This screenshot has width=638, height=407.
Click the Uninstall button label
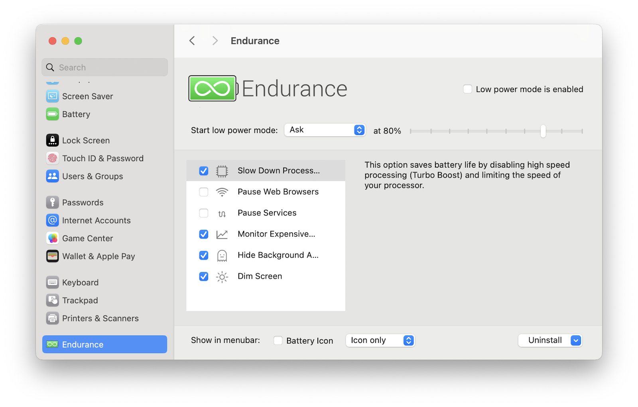(x=545, y=340)
